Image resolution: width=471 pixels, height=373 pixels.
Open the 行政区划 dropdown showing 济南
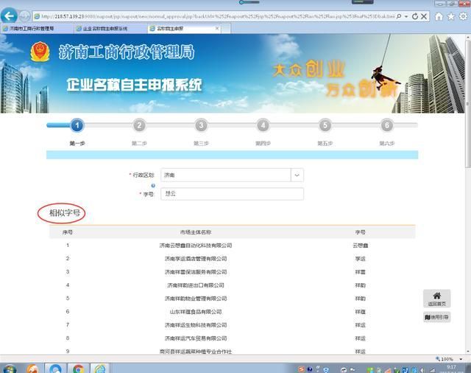pyautogui.click(x=232, y=175)
